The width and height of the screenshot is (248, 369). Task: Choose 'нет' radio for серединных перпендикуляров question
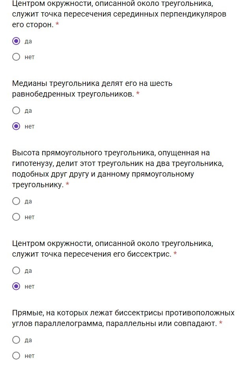coord(16,57)
